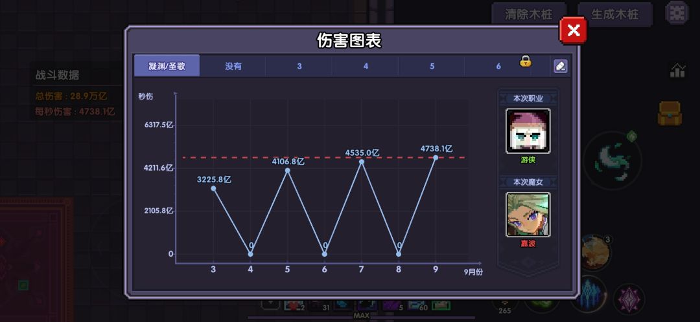
Task: Click the 3225.8亿 data point
Action: pyautogui.click(x=213, y=188)
